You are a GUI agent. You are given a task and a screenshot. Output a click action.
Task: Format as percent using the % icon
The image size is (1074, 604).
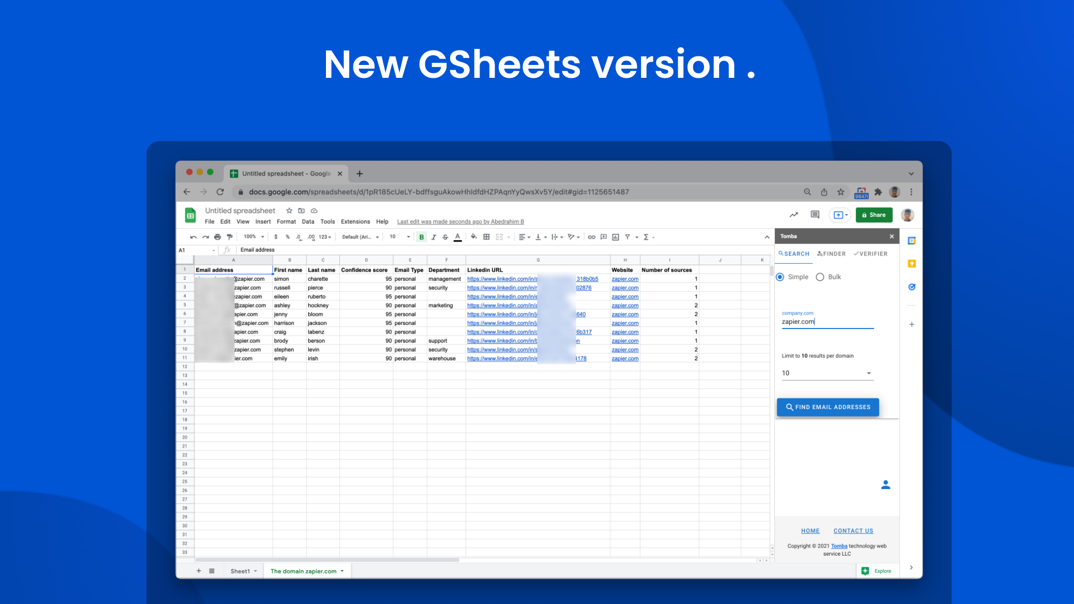coord(288,237)
